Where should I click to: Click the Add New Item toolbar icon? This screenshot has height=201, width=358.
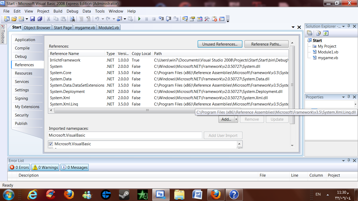click(x=21, y=19)
